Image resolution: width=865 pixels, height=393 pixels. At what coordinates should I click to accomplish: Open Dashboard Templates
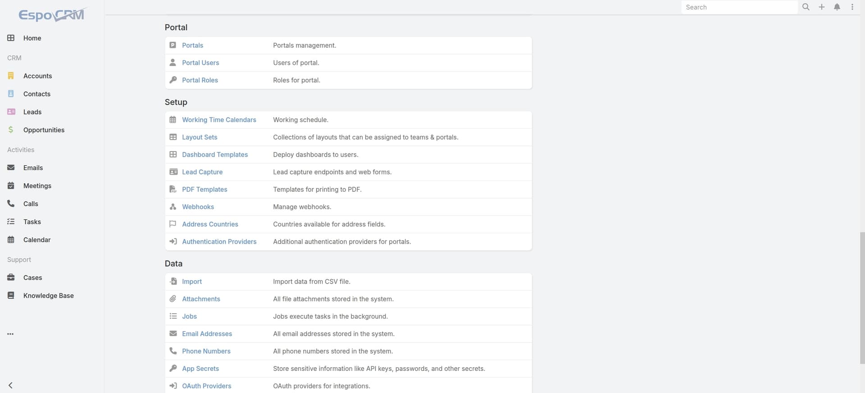tap(215, 155)
